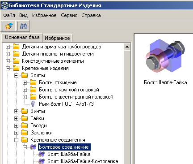Collapse Крепежные изделия node
Screen dimensions: 193x164
pos(8,68)
